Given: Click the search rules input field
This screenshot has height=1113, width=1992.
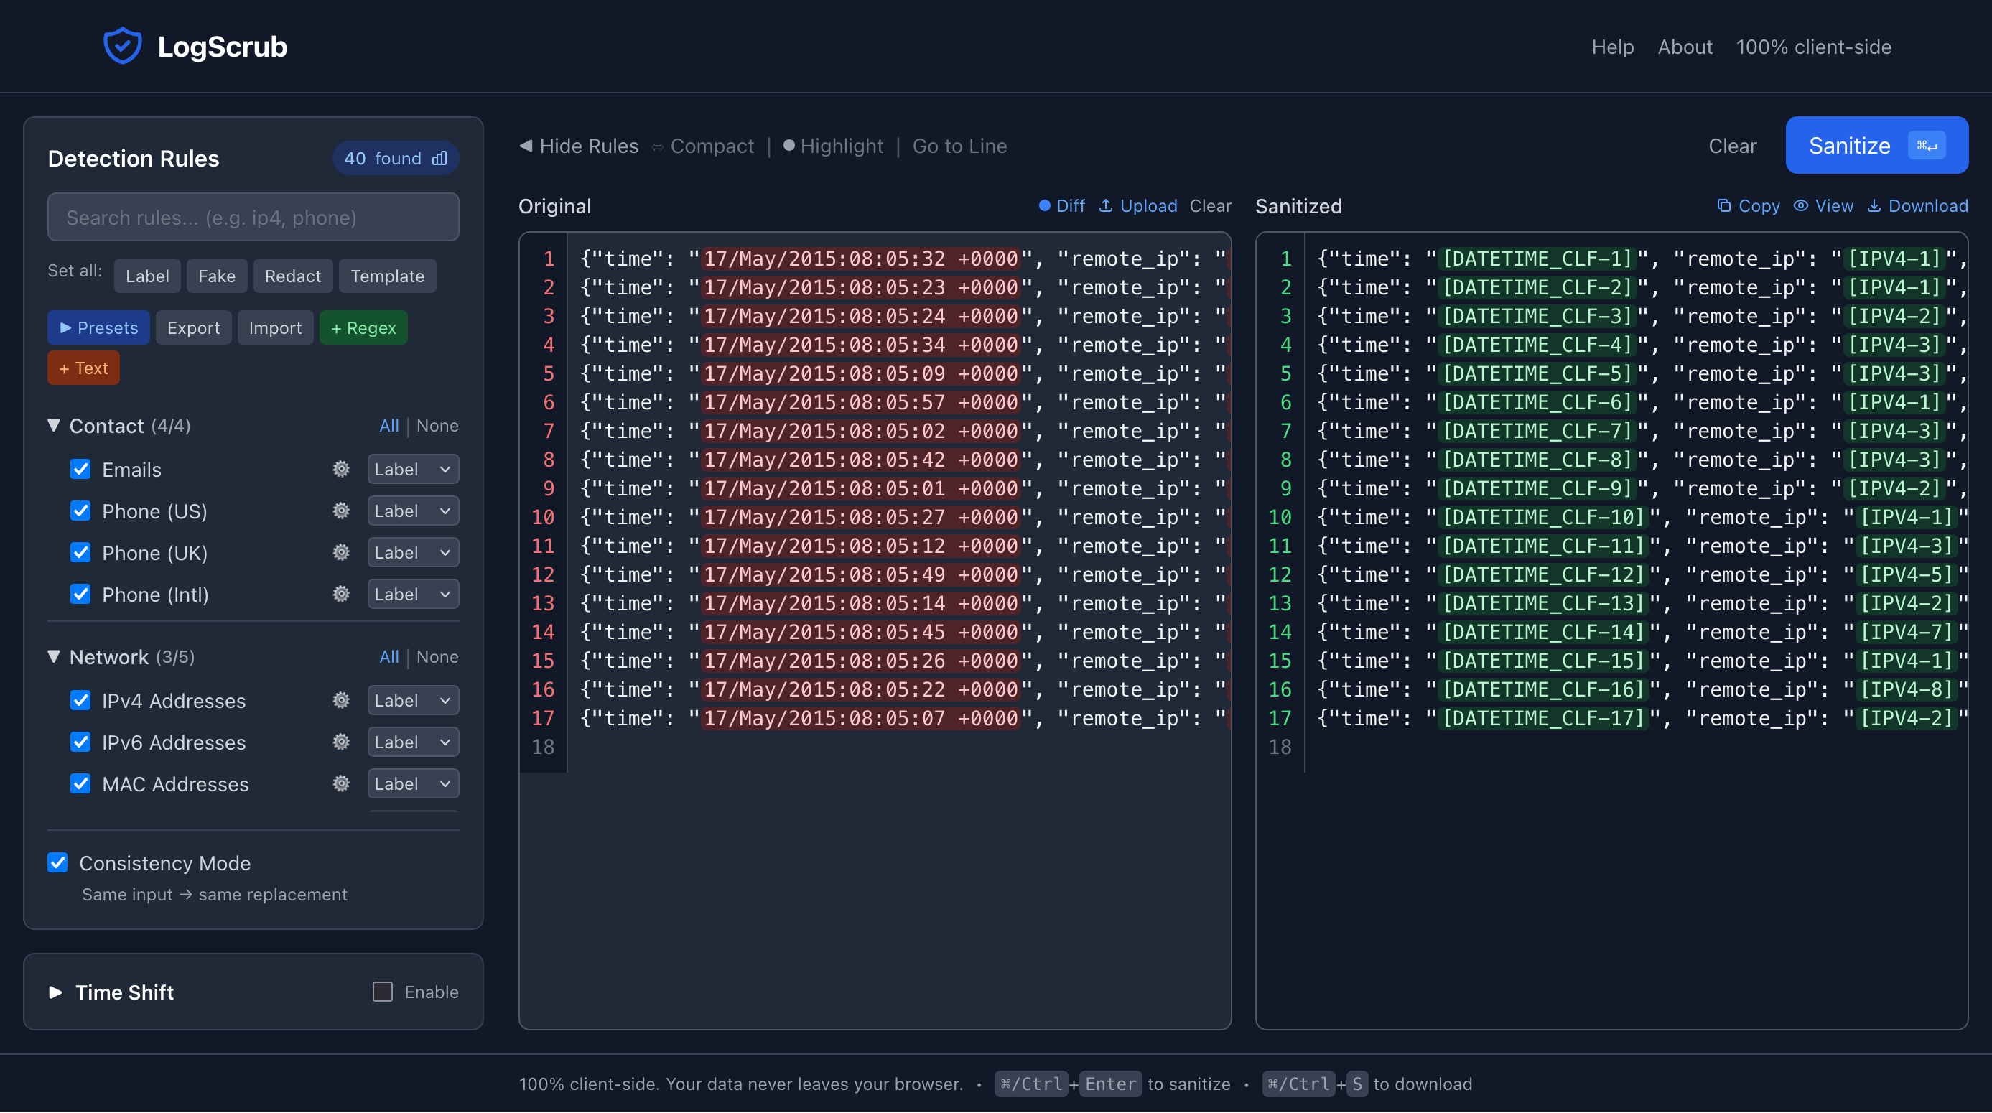Looking at the screenshot, I should pos(253,218).
